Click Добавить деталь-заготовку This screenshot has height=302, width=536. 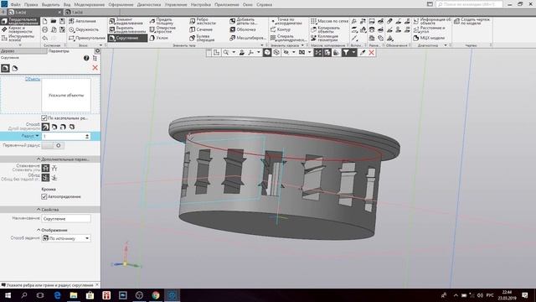(x=244, y=21)
